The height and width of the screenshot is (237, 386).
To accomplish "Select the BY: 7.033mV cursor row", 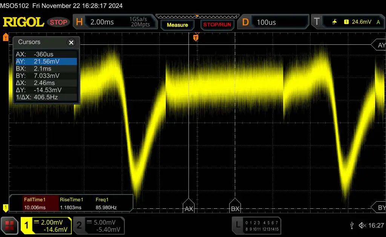I will (x=46, y=75).
